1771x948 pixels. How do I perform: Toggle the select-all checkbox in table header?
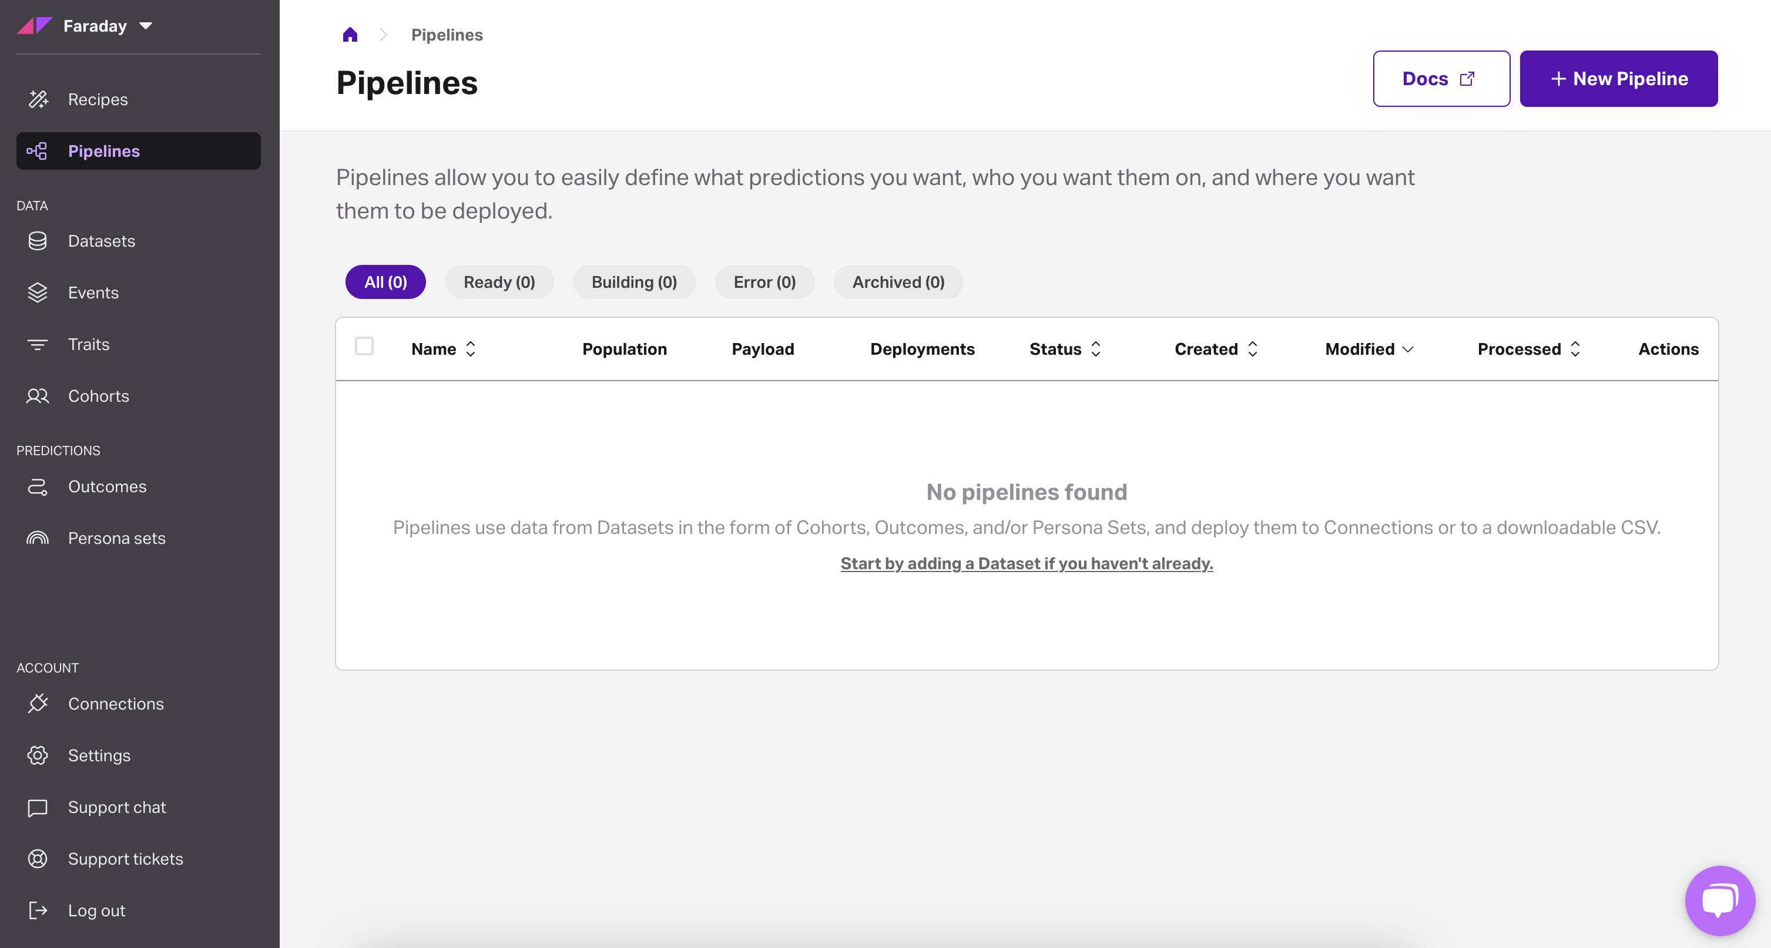tap(364, 346)
